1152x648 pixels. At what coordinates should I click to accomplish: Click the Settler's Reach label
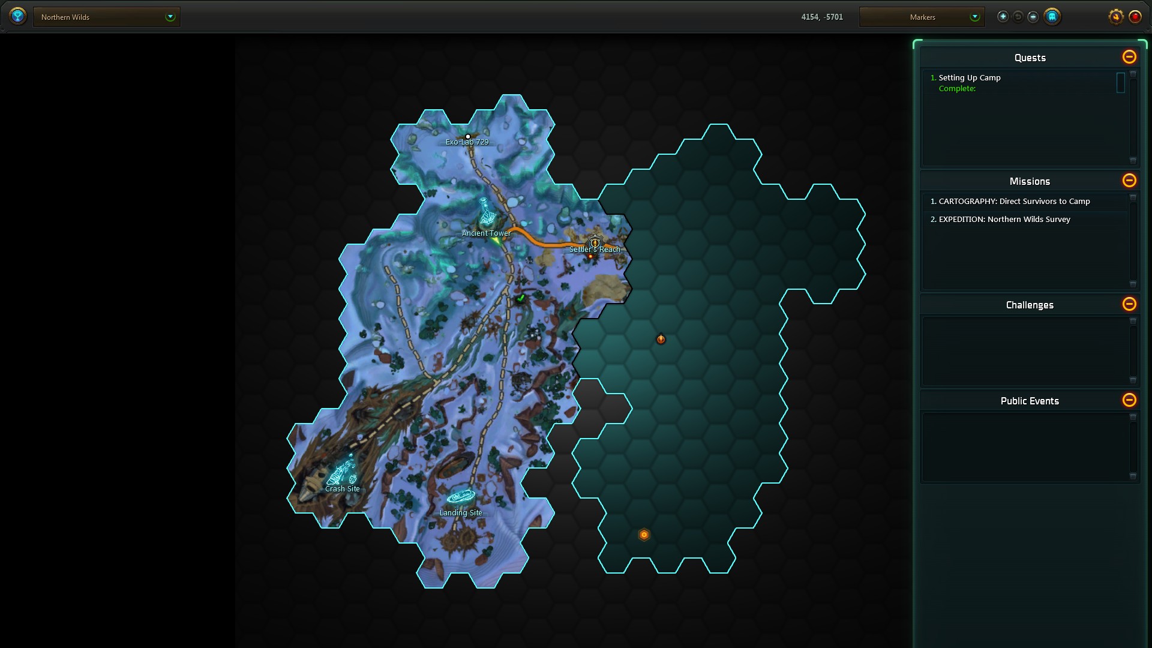(595, 250)
